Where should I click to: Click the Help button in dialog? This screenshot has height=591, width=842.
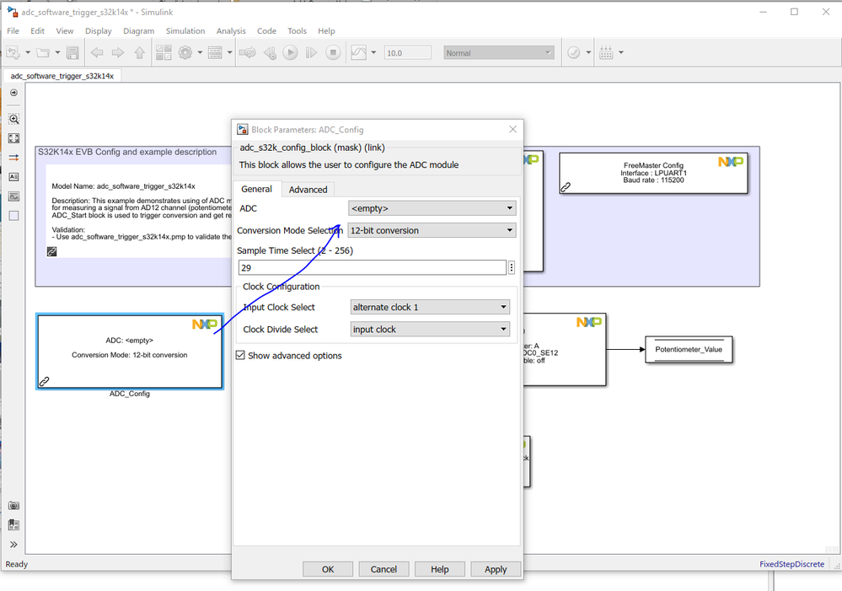439,569
